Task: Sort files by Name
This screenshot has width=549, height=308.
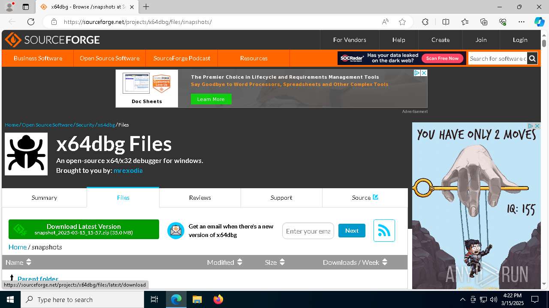Action: [x=18, y=262]
